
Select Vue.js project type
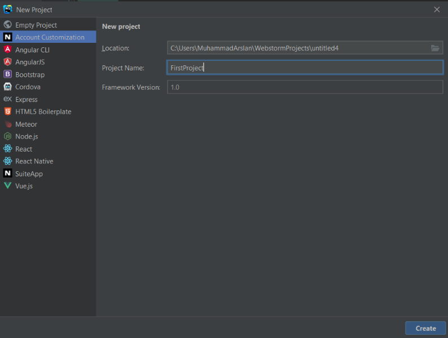point(48,186)
